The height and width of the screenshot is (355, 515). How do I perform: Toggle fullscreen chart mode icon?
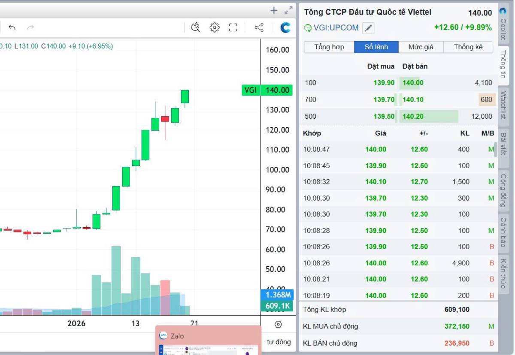pyautogui.click(x=233, y=28)
